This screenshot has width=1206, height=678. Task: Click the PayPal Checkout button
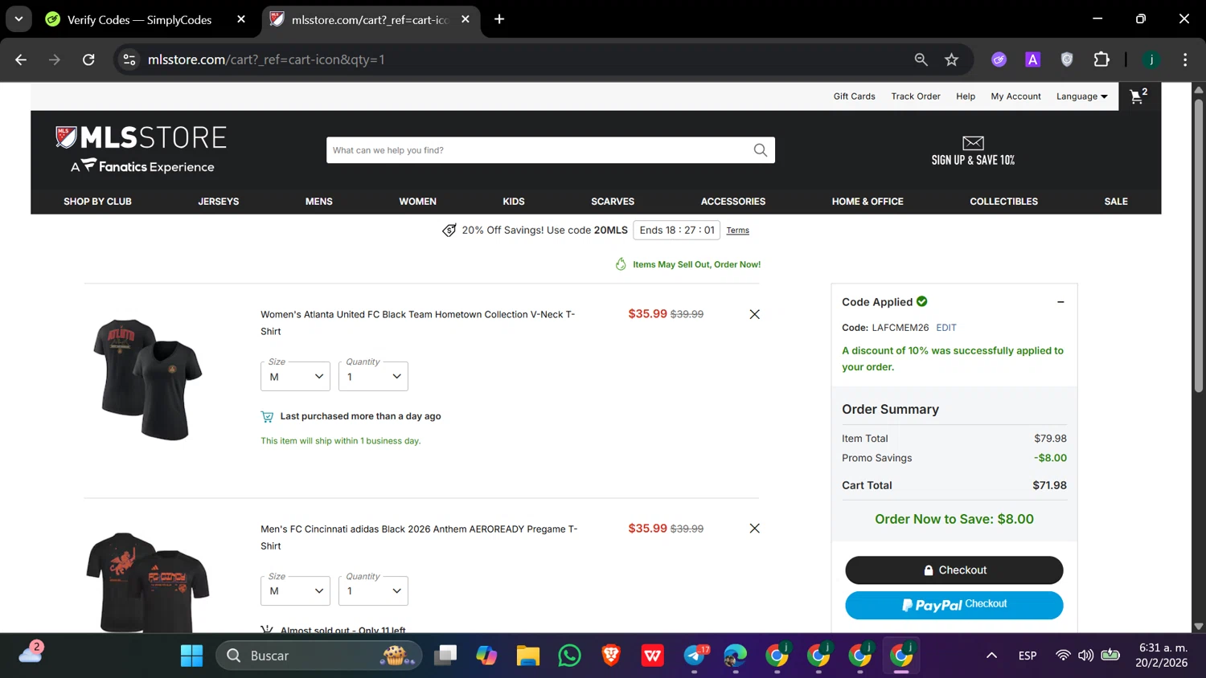[x=954, y=605]
